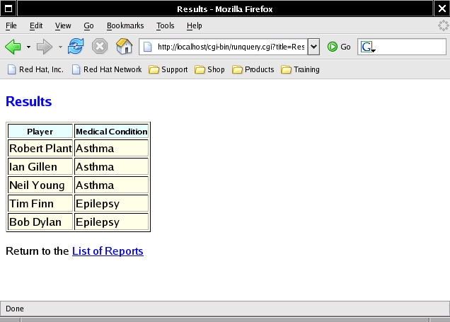Expand the Forward history dropdown arrow

(60, 47)
